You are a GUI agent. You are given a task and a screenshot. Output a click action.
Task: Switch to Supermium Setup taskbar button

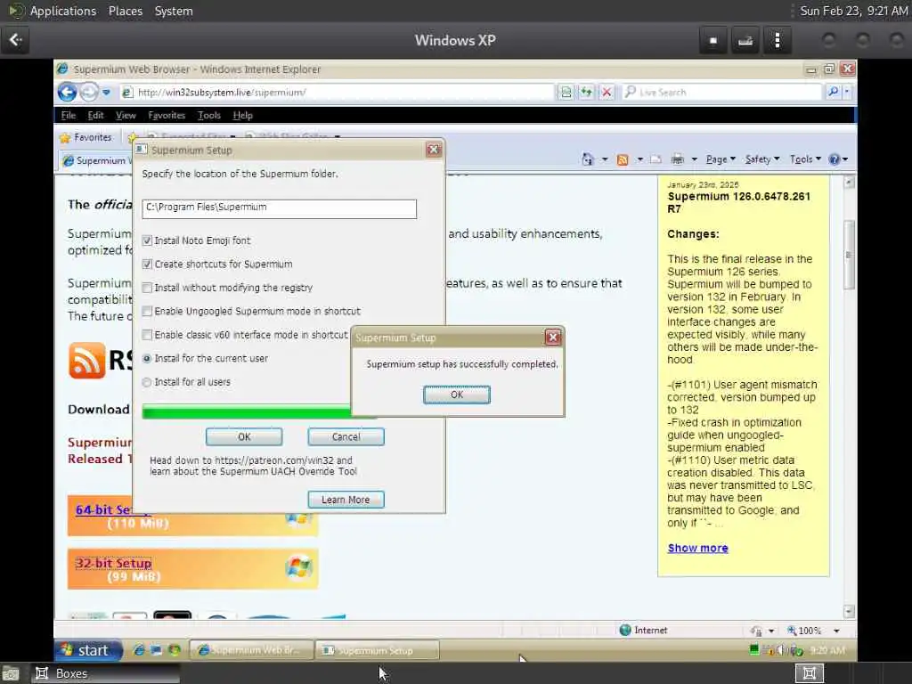(377, 650)
